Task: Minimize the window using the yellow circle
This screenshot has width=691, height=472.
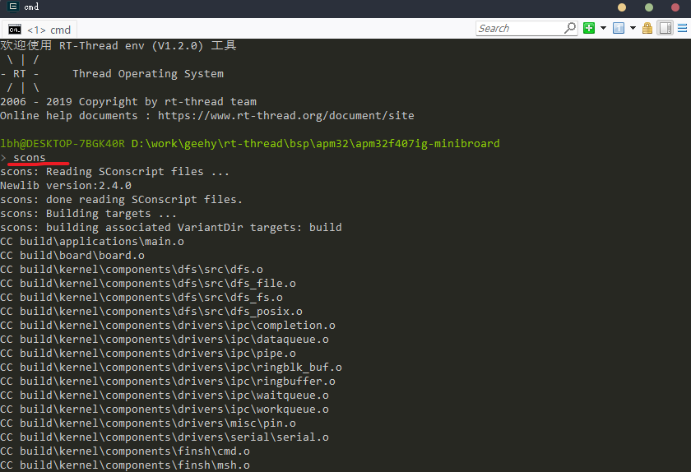Action: (x=623, y=7)
